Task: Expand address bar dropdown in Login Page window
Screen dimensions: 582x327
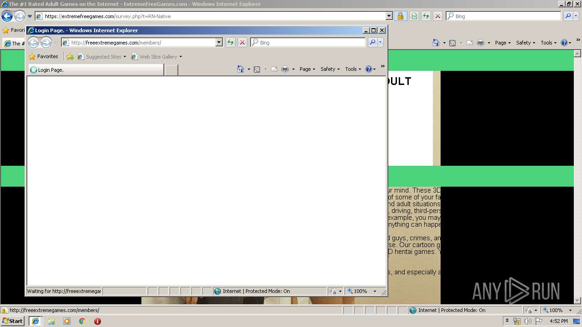Action: 219,42
